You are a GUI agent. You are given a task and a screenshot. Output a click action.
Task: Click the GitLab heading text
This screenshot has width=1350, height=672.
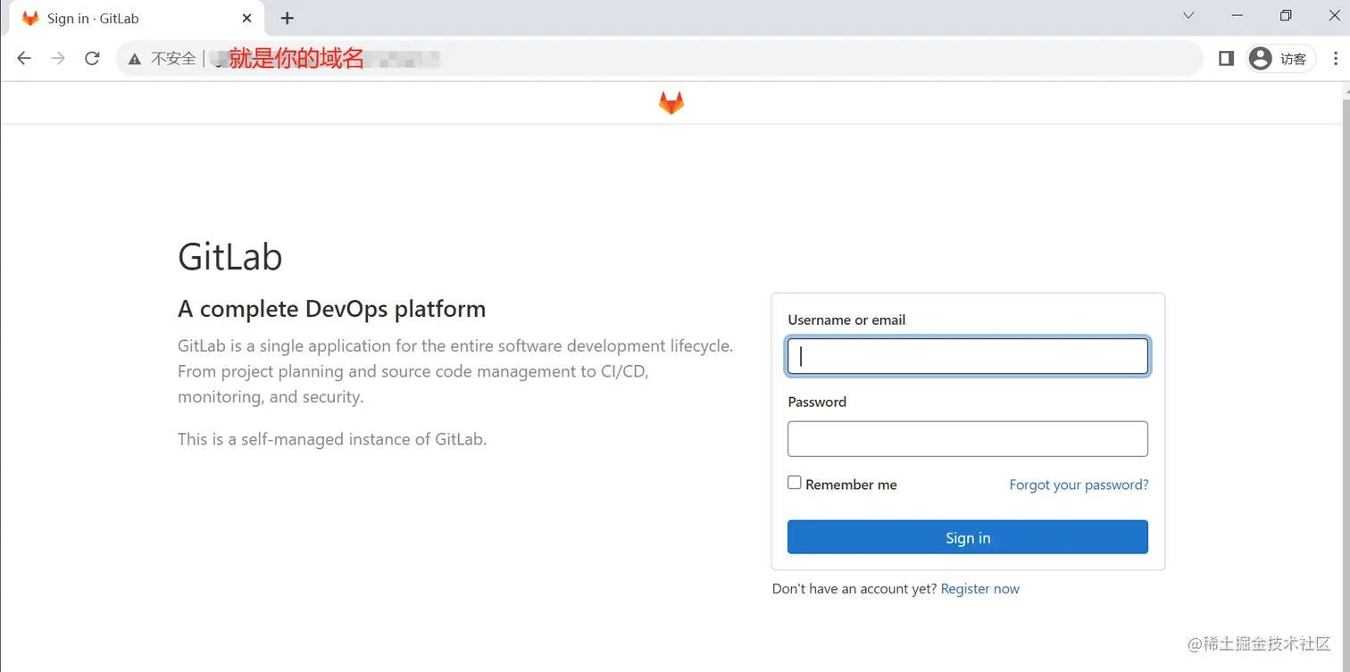click(x=230, y=257)
